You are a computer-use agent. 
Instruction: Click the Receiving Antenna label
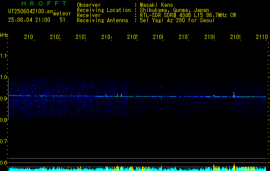tap(103, 21)
